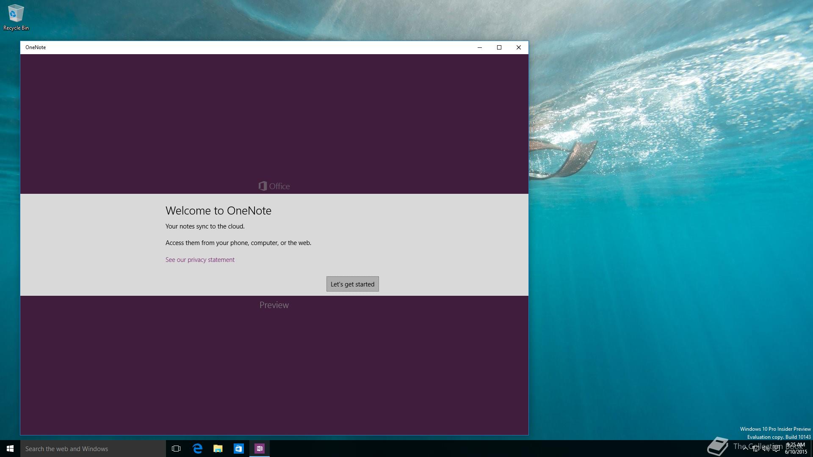The image size is (813, 457).
Task: Open the Windows Start menu
Action: click(x=10, y=449)
